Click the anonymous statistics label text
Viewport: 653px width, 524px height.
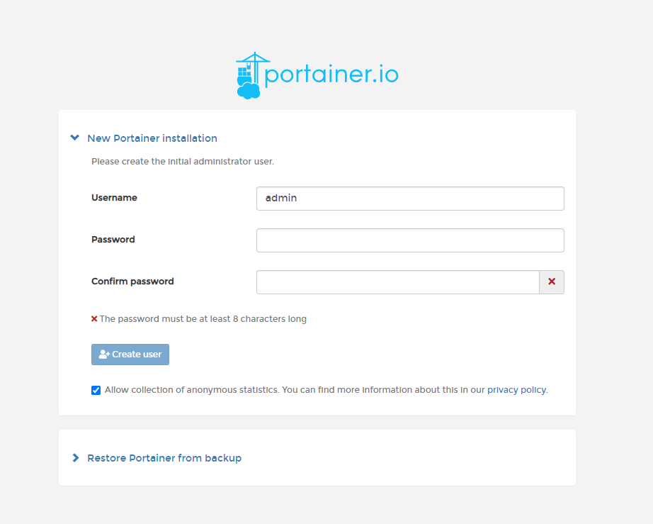326,390
